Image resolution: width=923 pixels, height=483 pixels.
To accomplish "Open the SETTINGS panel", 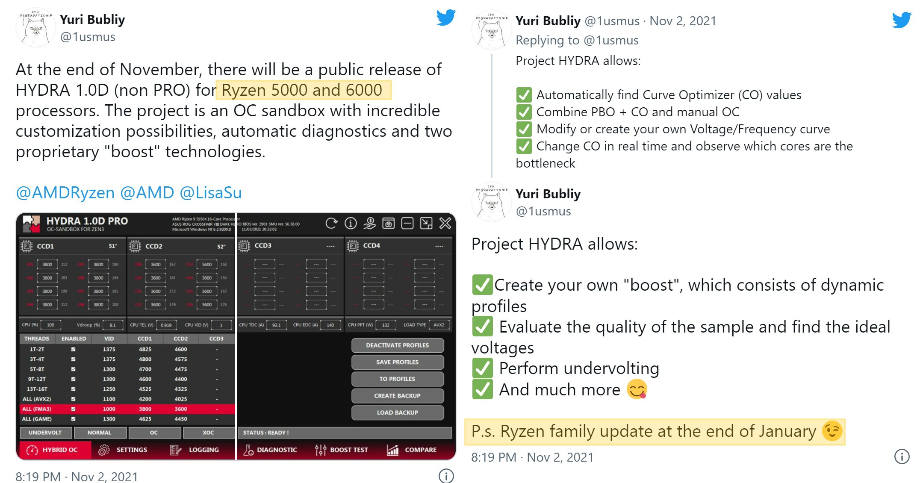I will click(133, 453).
